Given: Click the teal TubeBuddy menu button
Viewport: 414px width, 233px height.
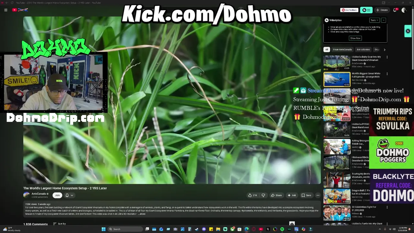Looking at the screenshot, I should (366, 10).
